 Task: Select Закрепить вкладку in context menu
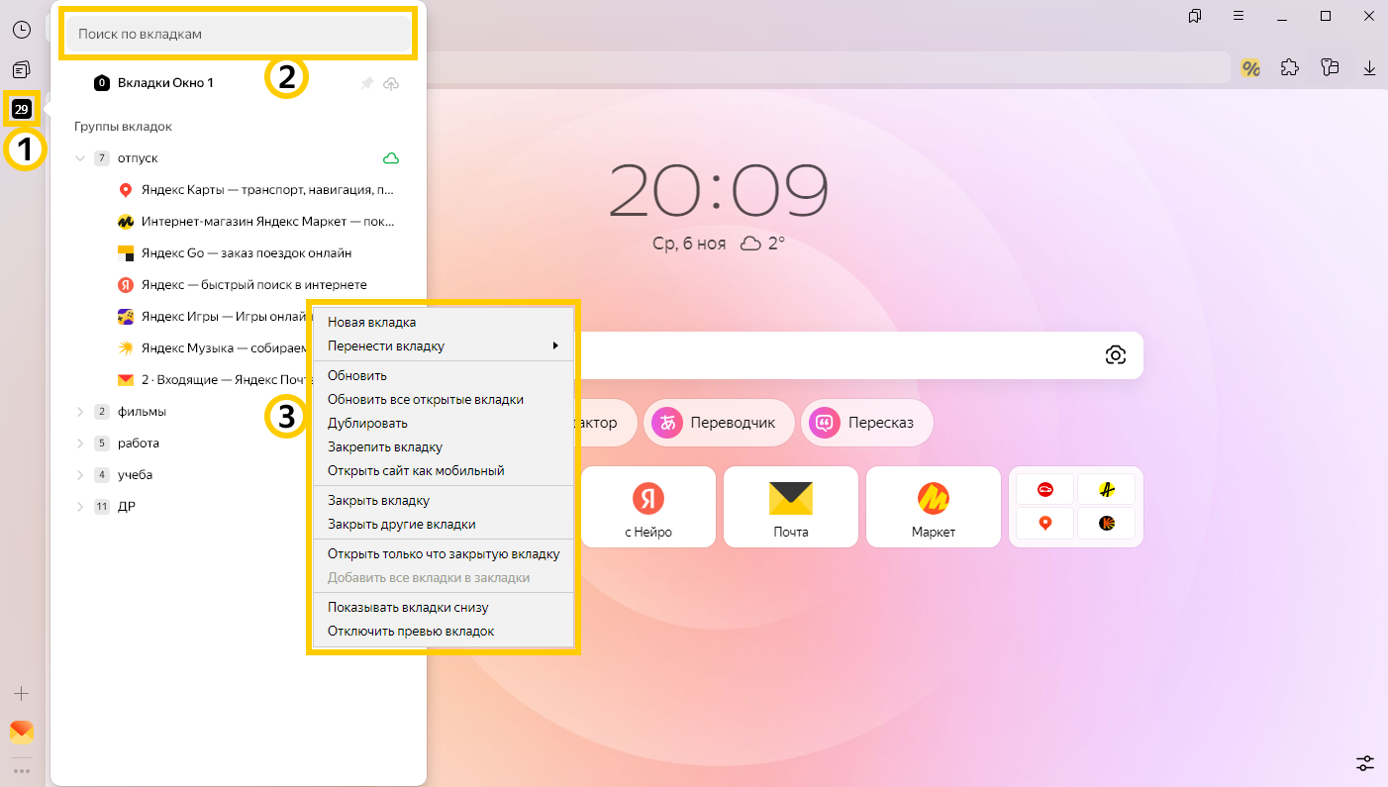(385, 447)
